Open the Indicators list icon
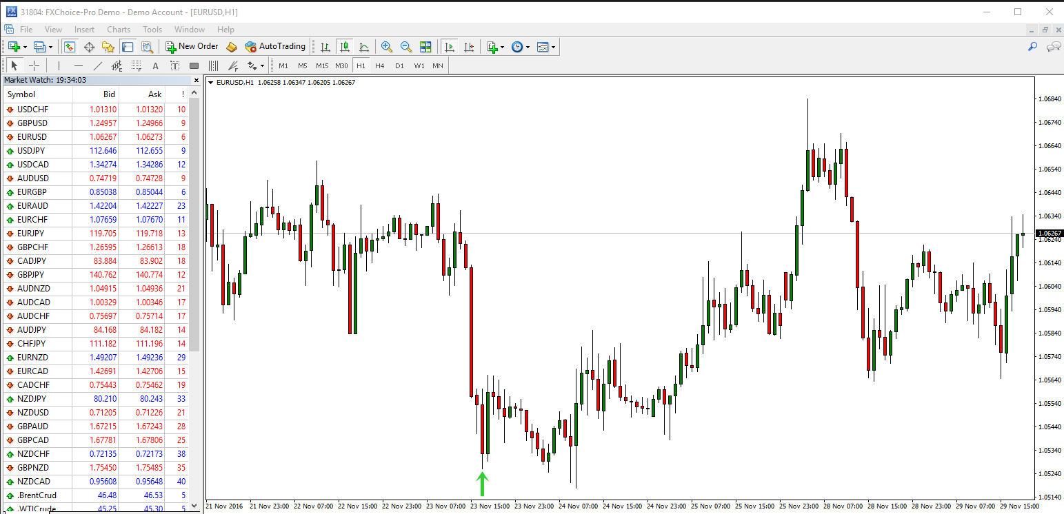Screen dimensions: 1064x514 point(492,47)
